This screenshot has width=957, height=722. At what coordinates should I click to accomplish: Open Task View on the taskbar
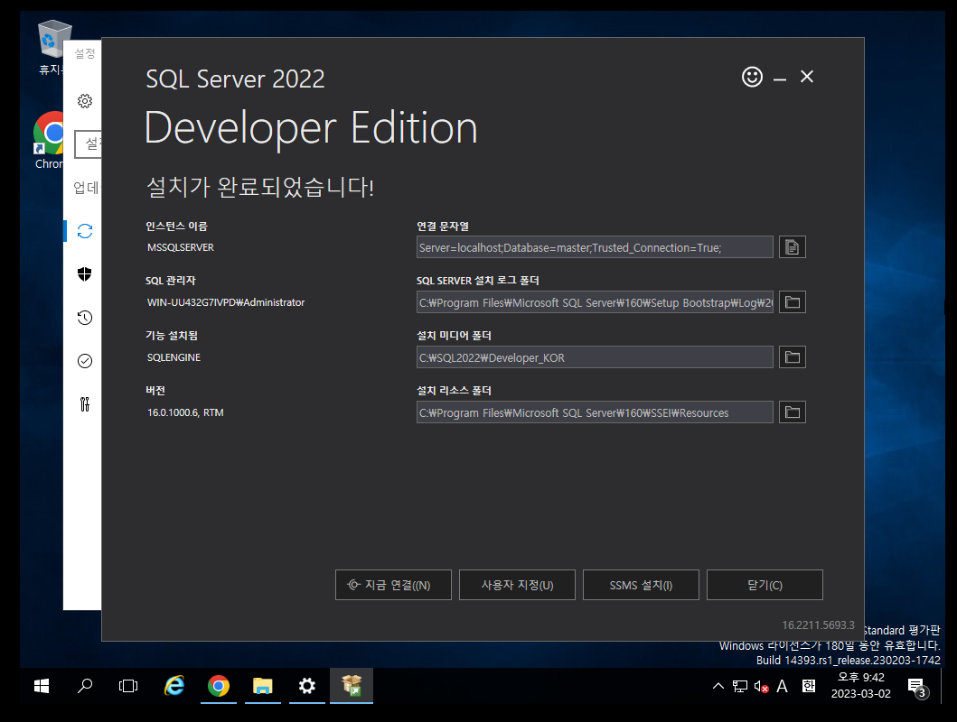128,686
